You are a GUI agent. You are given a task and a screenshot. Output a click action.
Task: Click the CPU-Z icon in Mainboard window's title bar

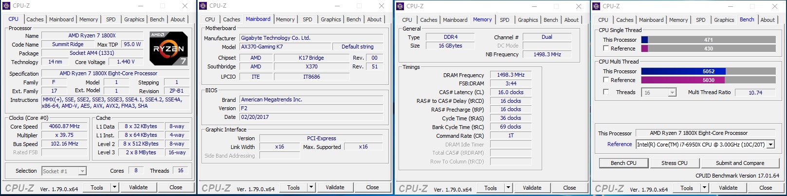[x=203, y=6]
